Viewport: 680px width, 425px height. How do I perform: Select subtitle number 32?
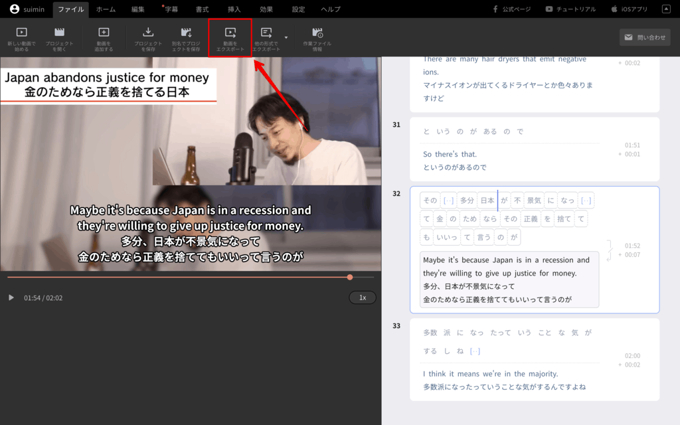[396, 193]
